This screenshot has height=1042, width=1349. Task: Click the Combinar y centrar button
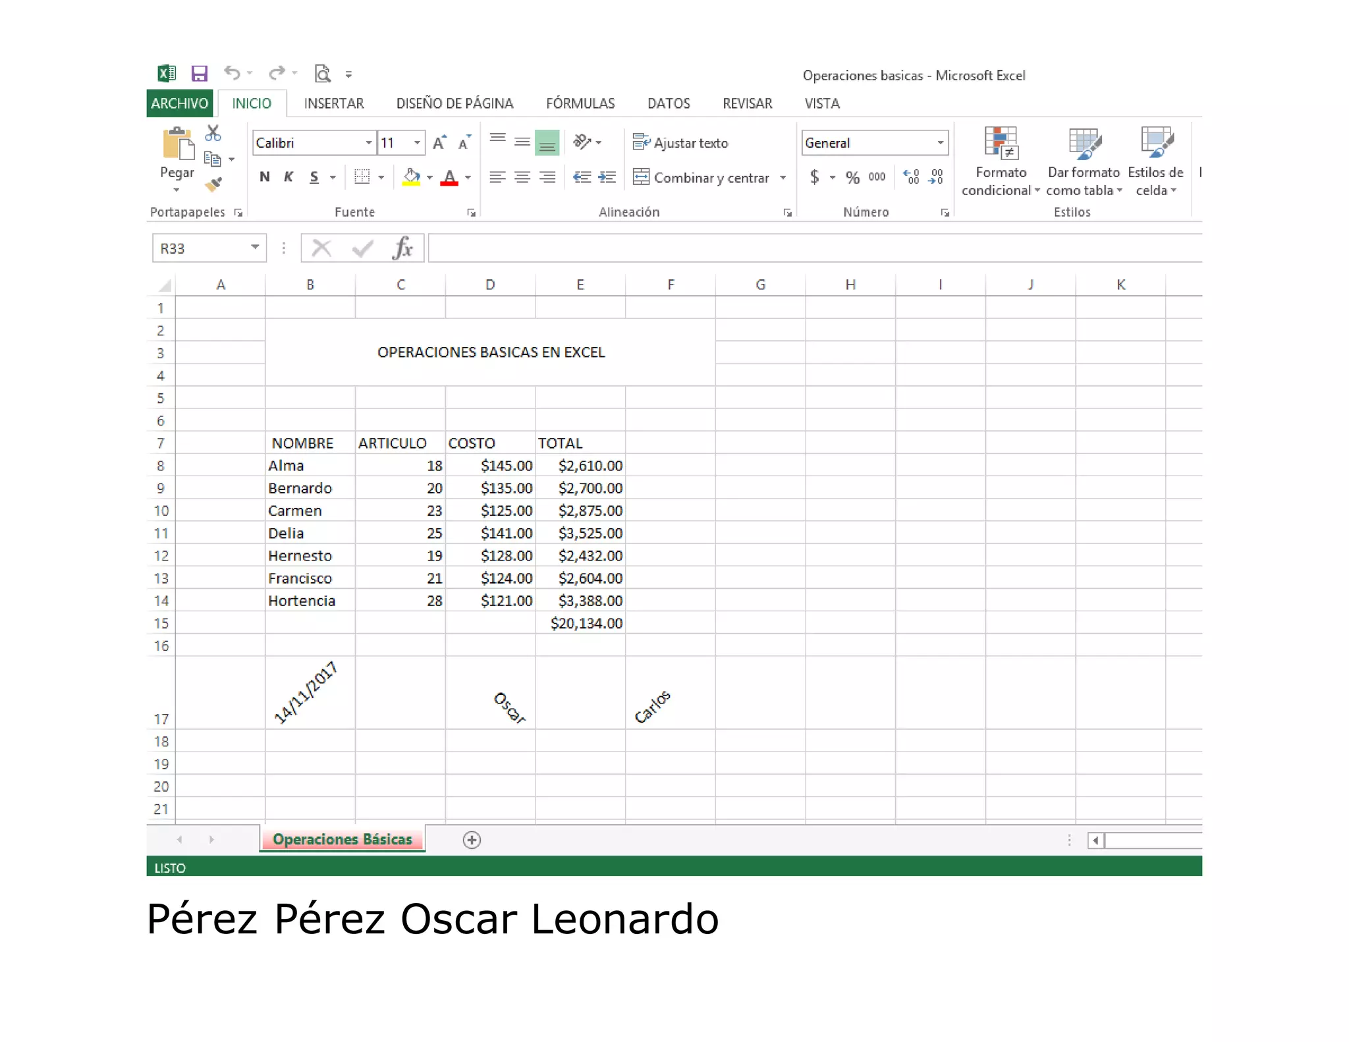click(702, 178)
